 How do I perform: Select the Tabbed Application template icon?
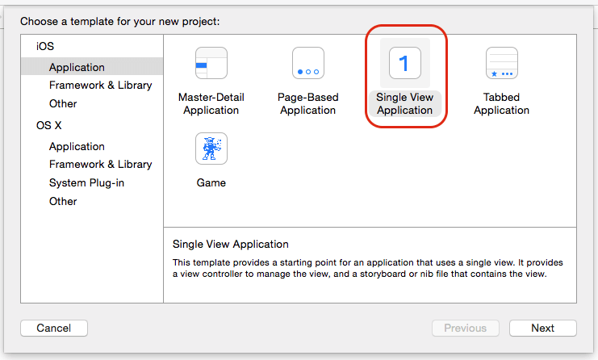click(x=501, y=63)
